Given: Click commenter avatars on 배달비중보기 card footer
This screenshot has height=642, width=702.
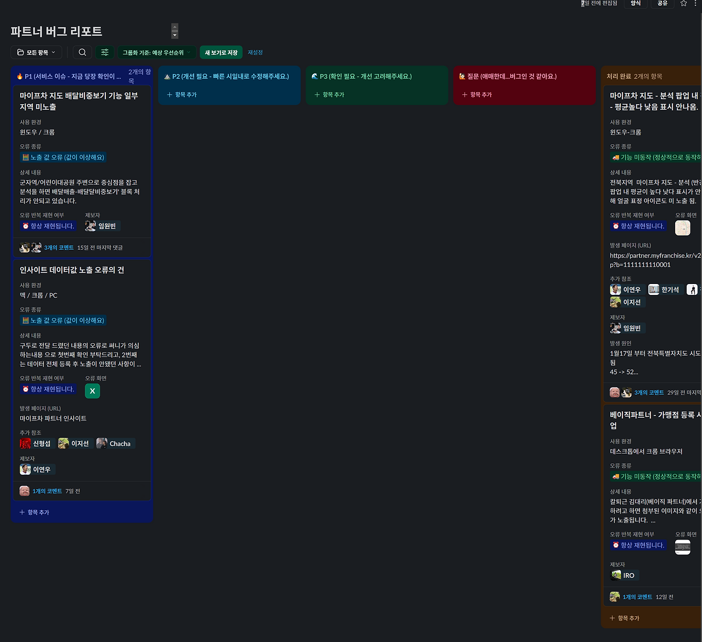Looking at the screenshot, I should click(x=31, y=248).
